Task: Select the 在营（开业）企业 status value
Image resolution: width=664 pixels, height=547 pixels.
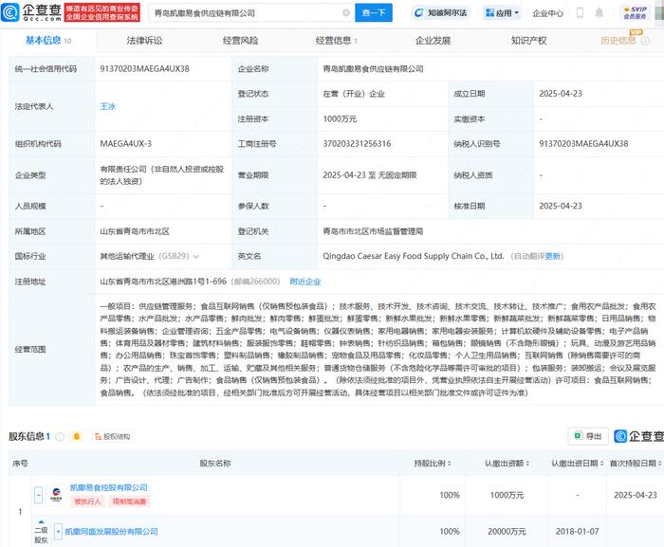Action: [354, 94]
